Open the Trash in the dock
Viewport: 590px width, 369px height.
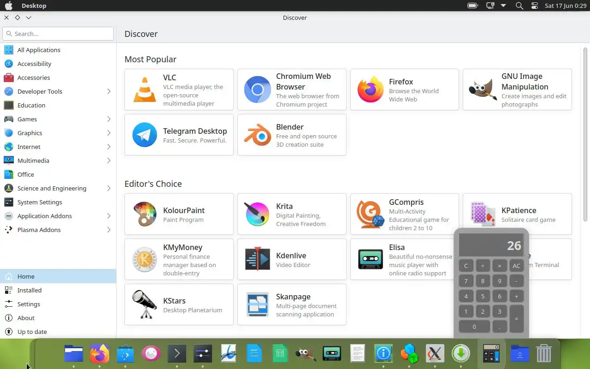tap(544, 354)
